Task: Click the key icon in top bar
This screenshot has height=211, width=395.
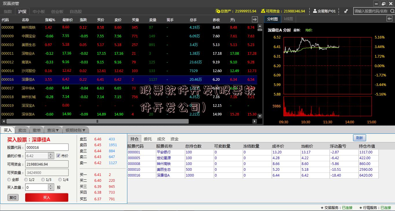Action: [x=346, y=11]
